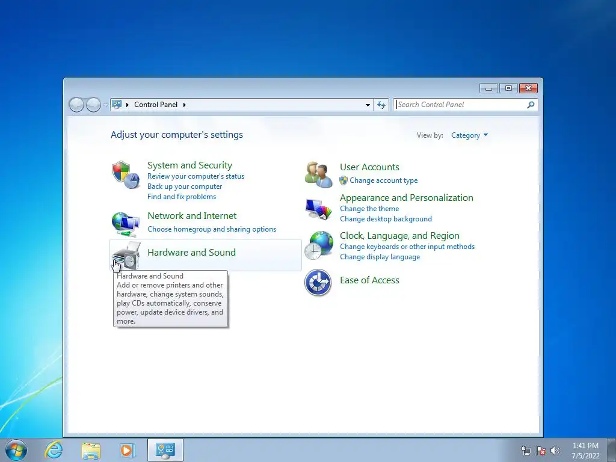616x462 pixels.
Task: Choose homegroup and sharing options link
Action: pos(212,229)
